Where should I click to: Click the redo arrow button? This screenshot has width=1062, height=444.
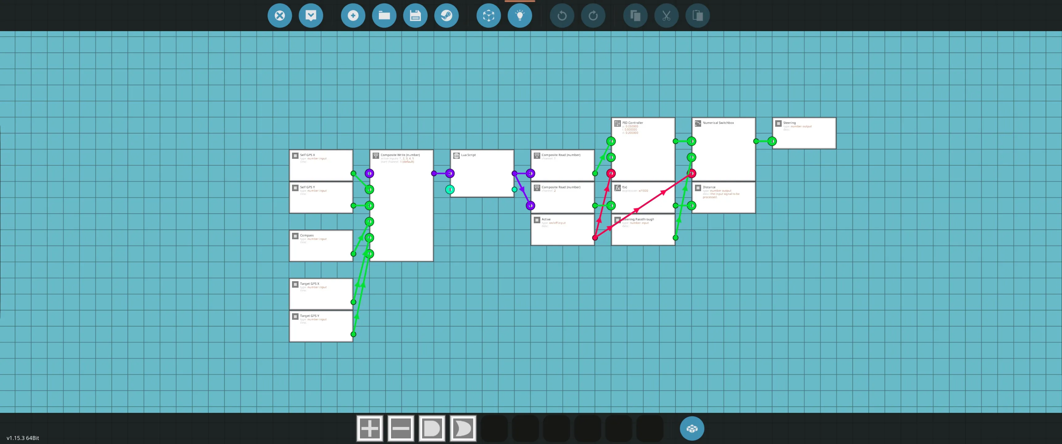point(593,16)
